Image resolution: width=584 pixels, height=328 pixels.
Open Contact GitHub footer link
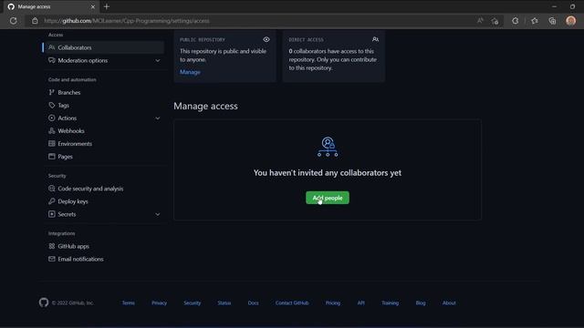(292, 303)
